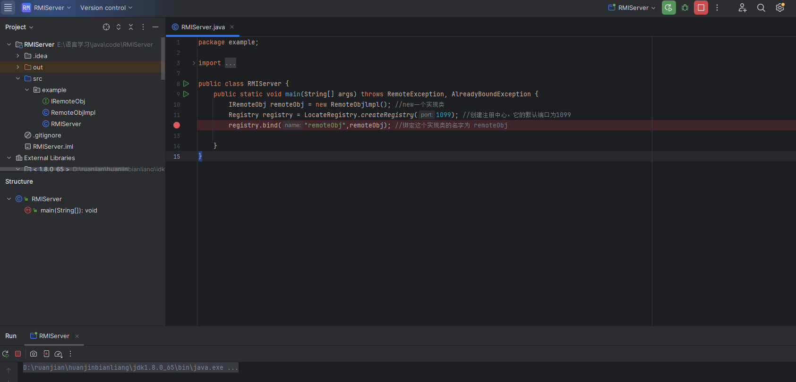Collapse all items in Project tree
Viewport: 796px width, 382px height.
[131, 27]
